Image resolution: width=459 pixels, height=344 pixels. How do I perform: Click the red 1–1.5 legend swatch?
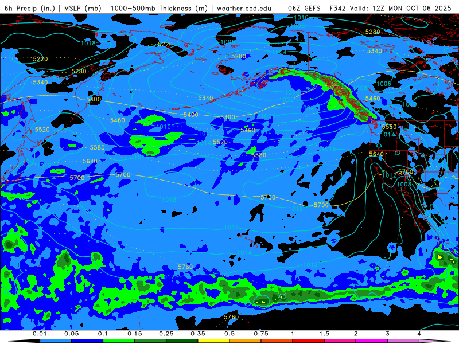click(x=309, y=341)
